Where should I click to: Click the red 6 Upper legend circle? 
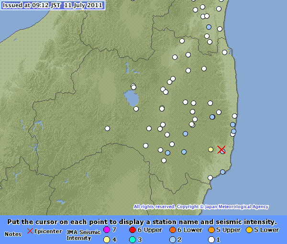click(x=132, y=230)
